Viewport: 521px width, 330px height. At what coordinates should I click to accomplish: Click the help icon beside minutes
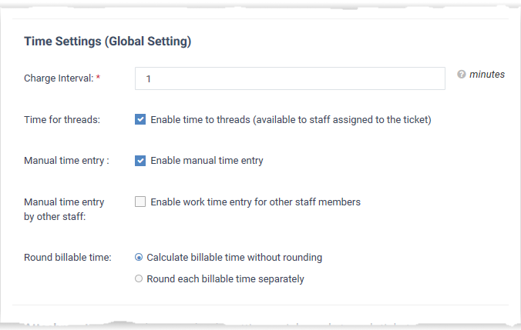click(x=461, y=75)
